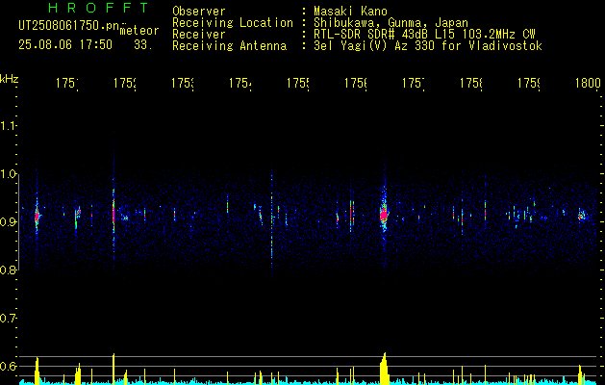Click the largest red meteor echo in the spectrogram
The image size is (605, 385).
(x=384, y=215)
